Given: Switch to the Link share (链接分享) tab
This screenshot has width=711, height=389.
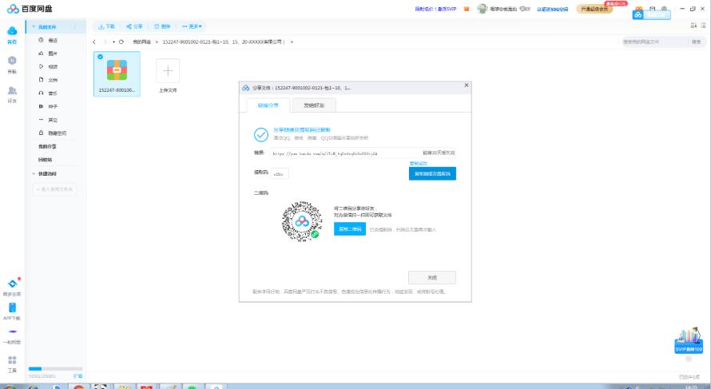Looking at the screenshot, I should (268, 105).
